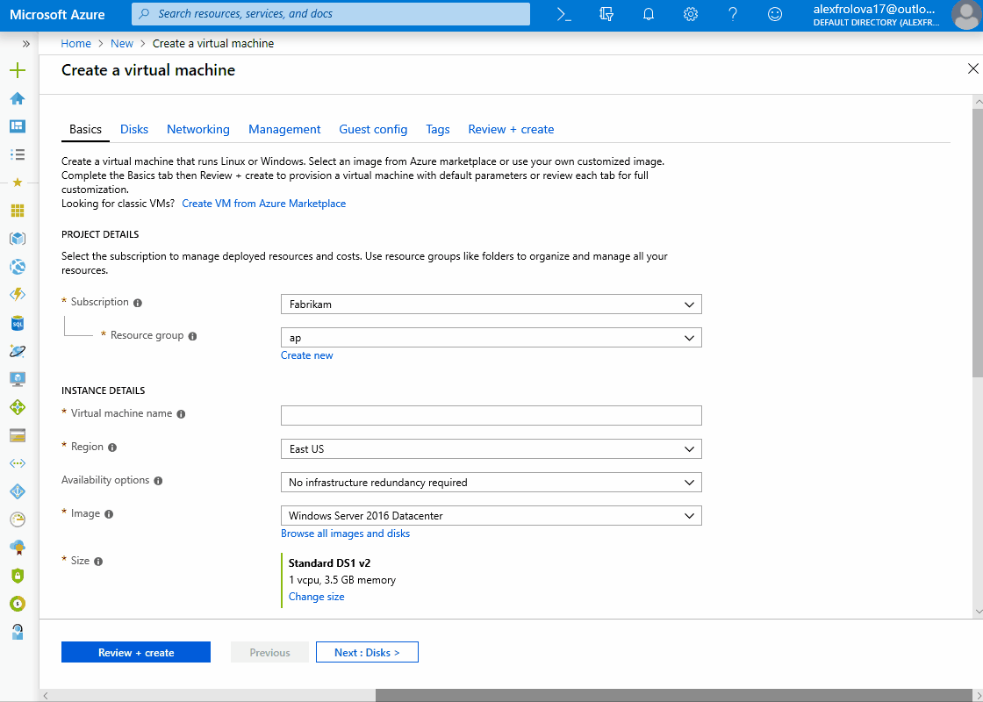
Task: Go to Home in the breadcrumb
Action: 75,43
